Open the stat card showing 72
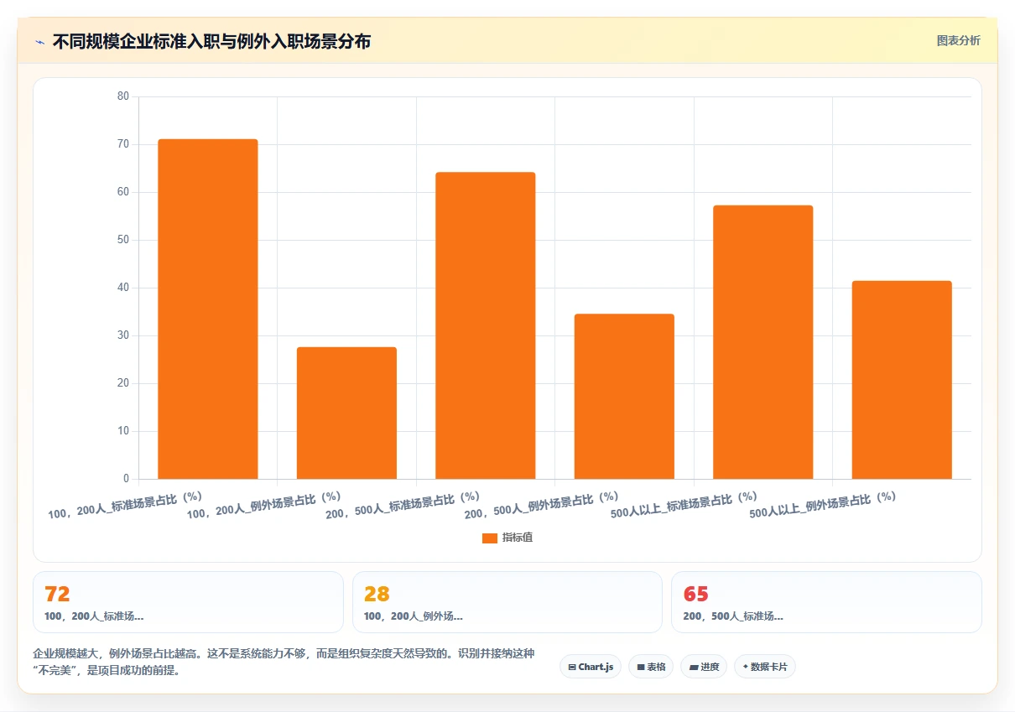This screenshot has height=712, width=1015. click(188, 602)
